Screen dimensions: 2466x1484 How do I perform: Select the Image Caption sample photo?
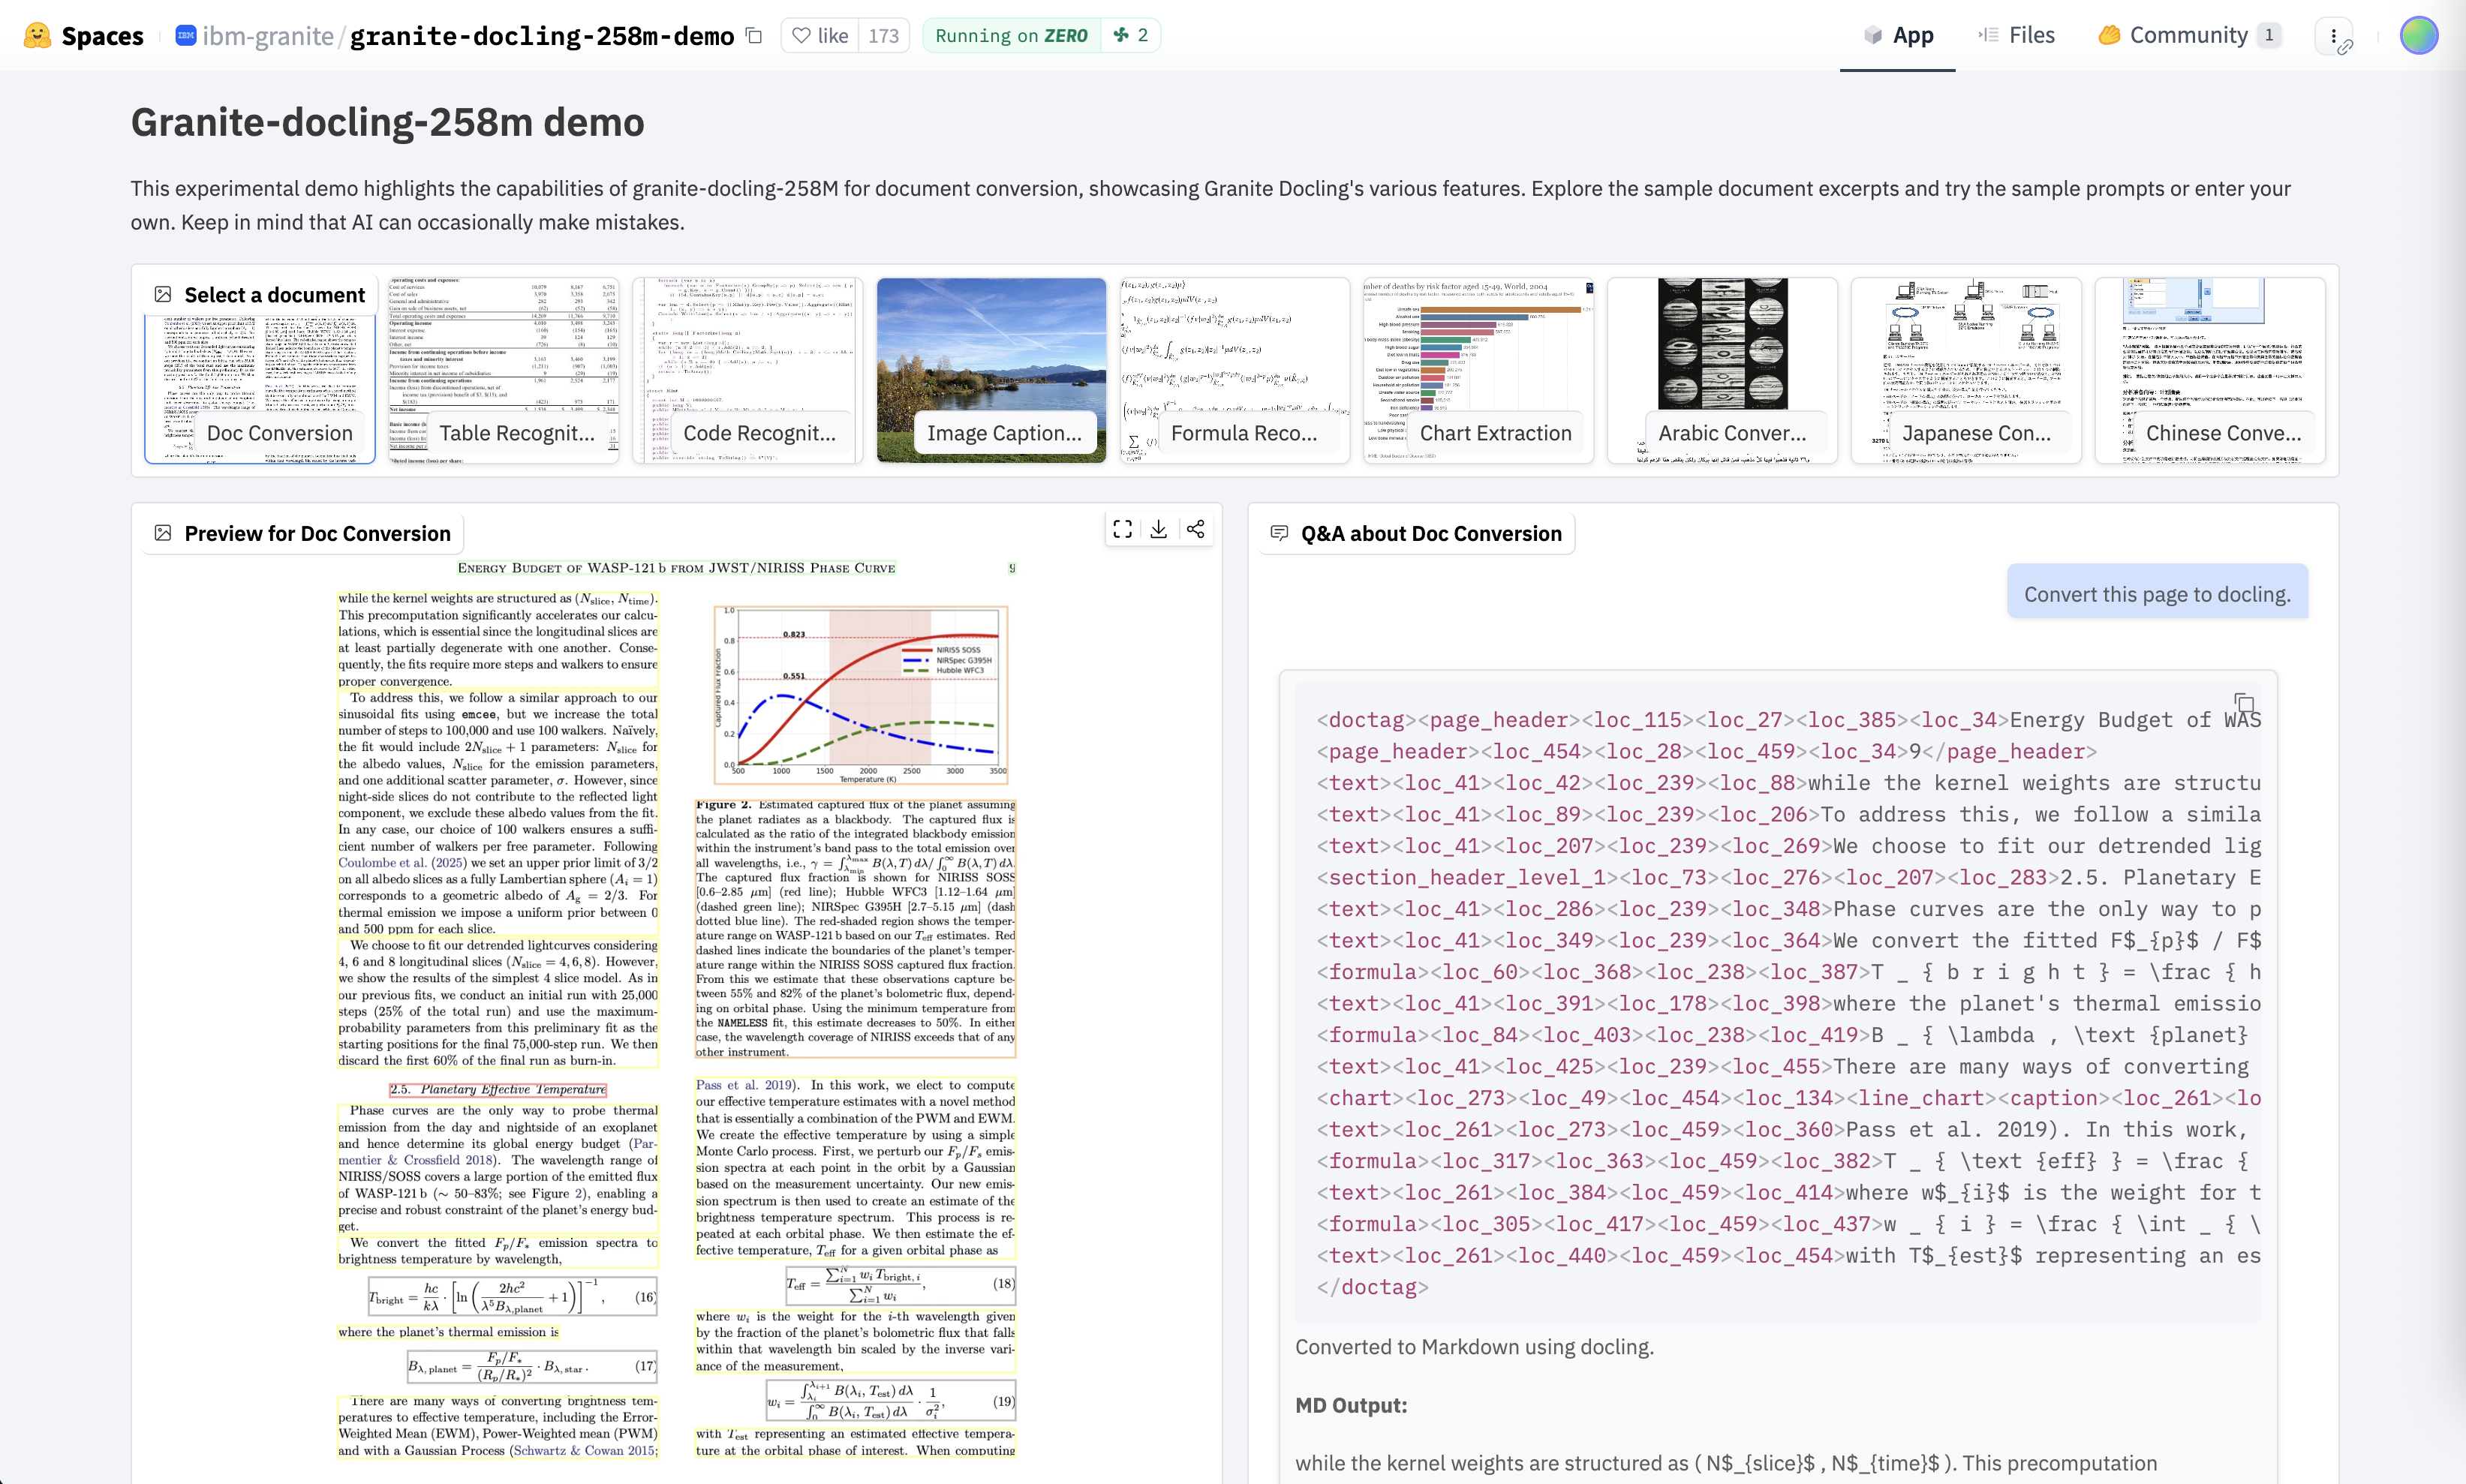click(x=991, y=370)
